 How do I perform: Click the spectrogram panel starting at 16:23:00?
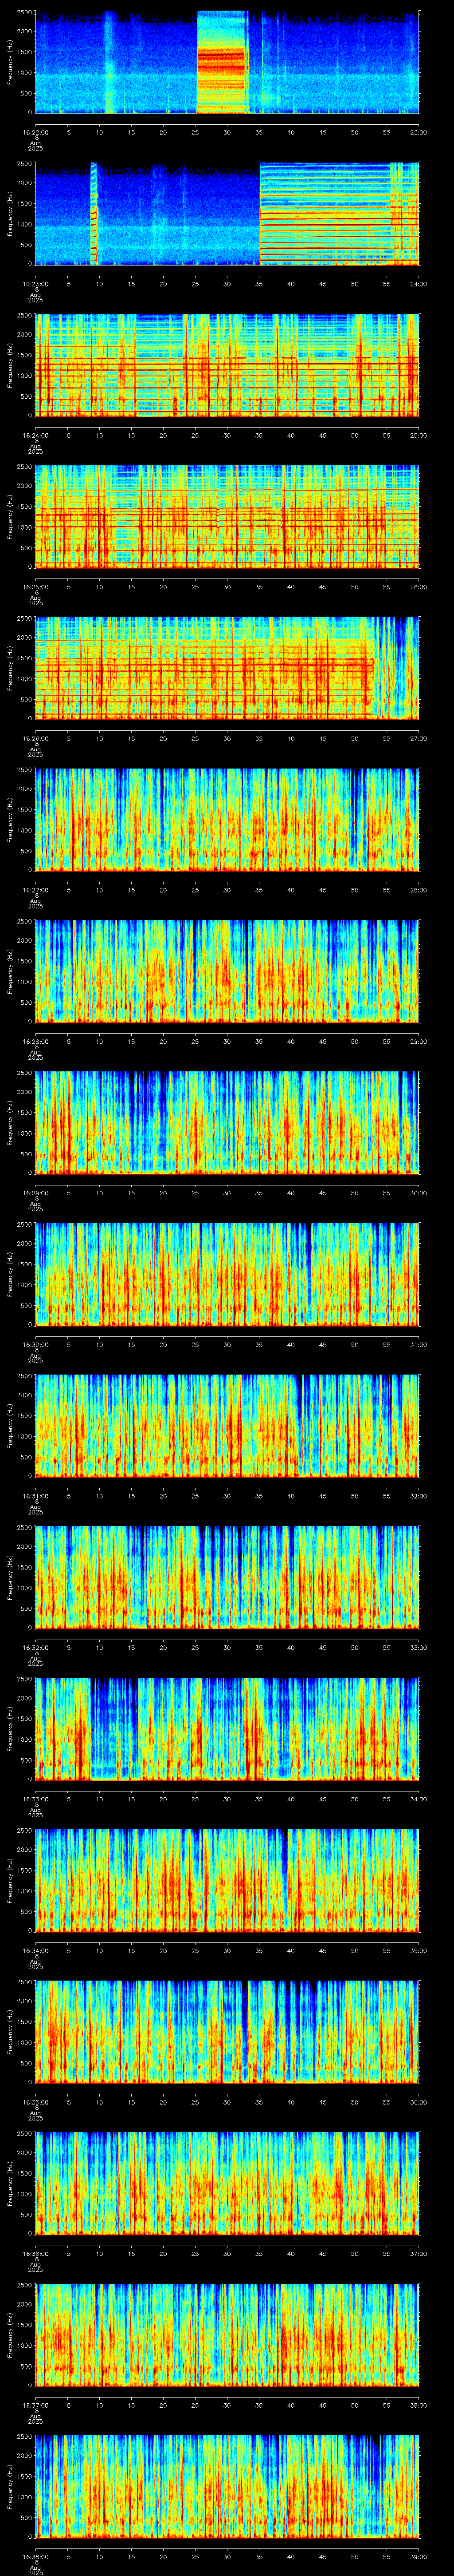227,214
